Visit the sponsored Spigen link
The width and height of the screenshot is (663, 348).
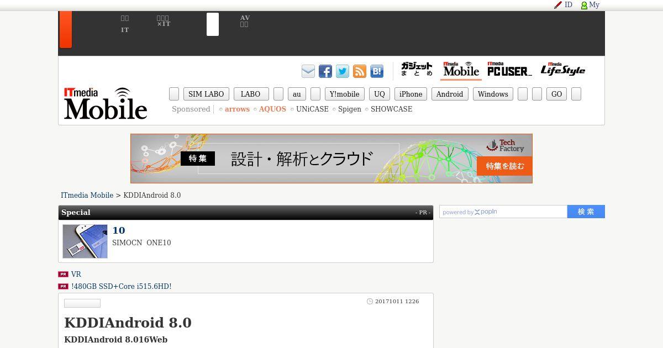pos(350,109)
